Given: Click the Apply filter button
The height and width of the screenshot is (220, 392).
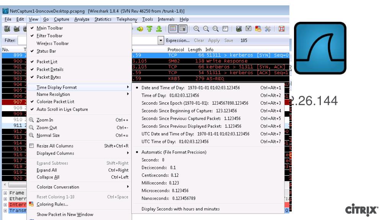Looking at the screenshot, I should (x=214, y=40).
